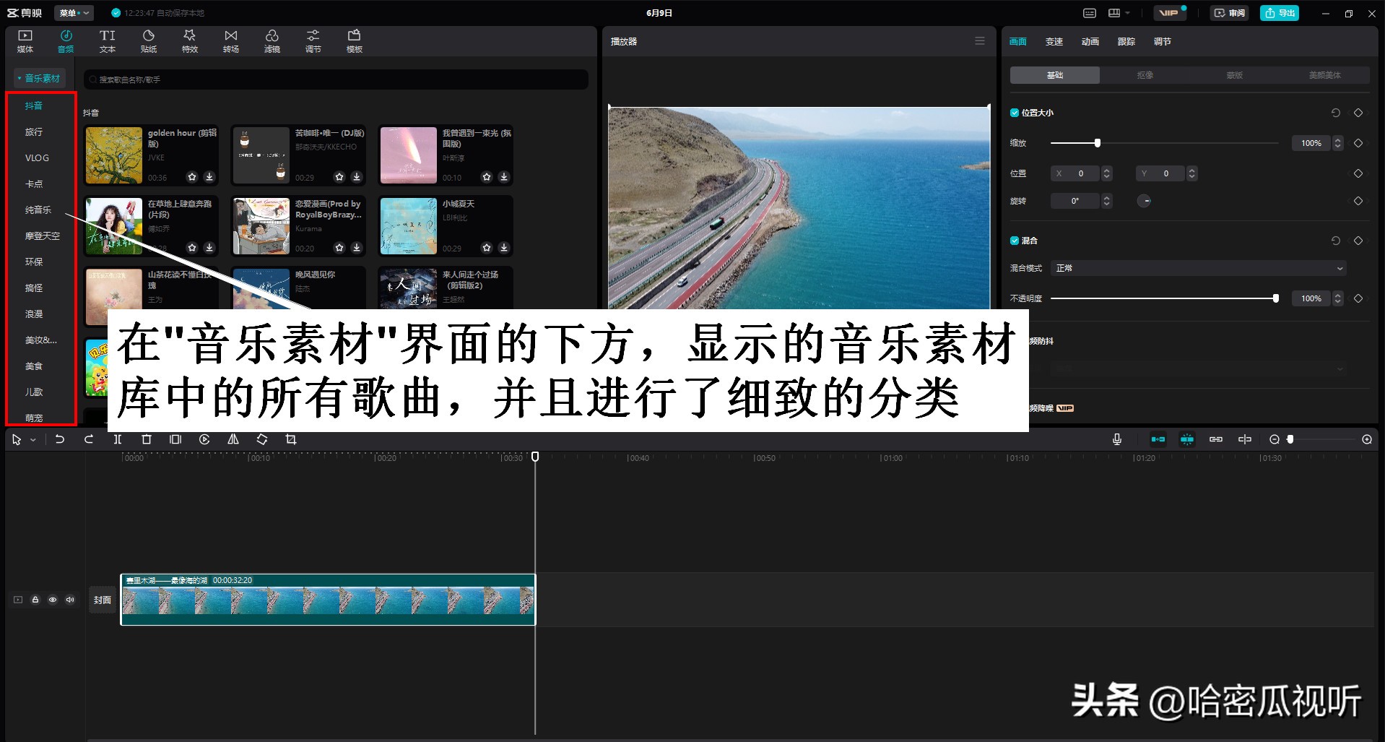The height and width of the screenshot is (742, 1385).
Task: Switch to the 文本 panel icon
Action: 108,40
